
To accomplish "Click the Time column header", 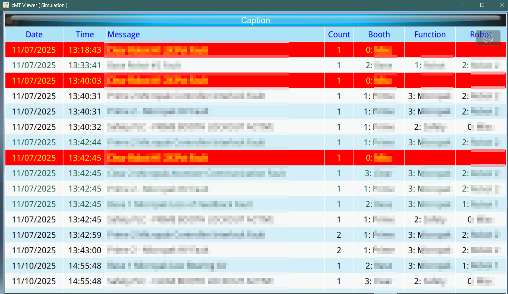I will (x=85, y=34).
